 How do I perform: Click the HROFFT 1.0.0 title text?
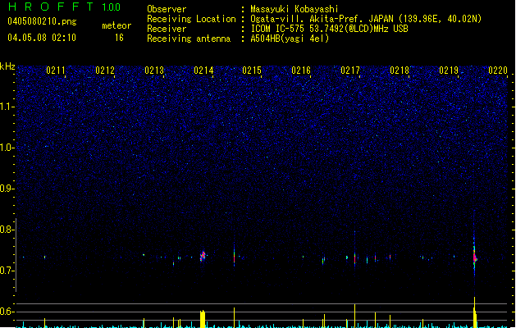click(x=64, y=7)
